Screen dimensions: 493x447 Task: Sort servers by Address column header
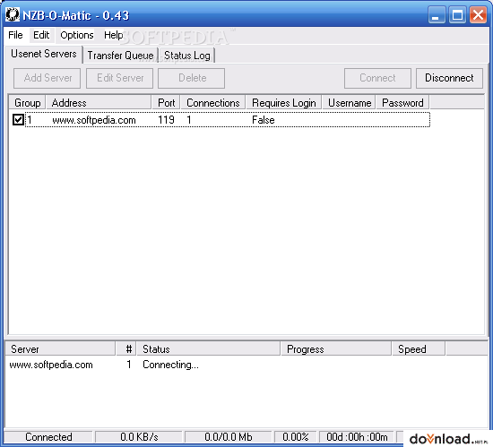click(99, 103)
